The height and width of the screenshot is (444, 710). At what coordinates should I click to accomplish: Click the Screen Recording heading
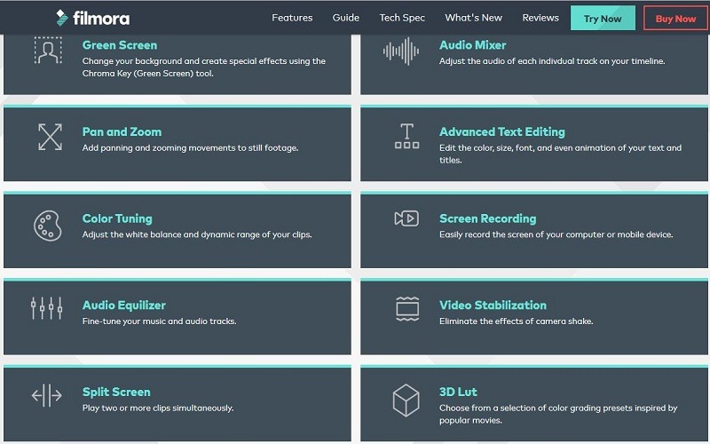(x=487, y=218)
